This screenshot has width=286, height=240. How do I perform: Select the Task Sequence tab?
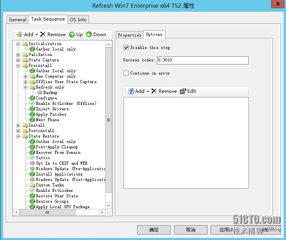[48, 19]
